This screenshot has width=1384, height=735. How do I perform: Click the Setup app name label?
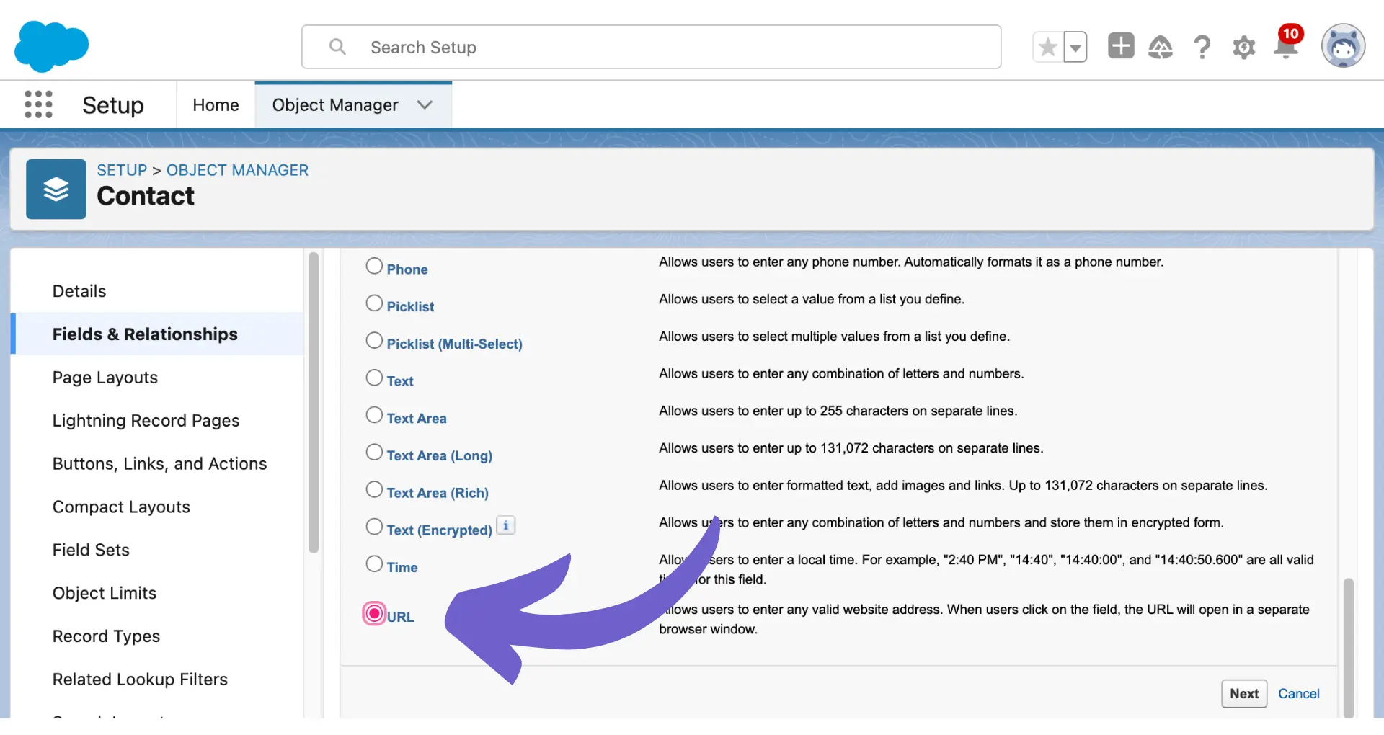click(113, 105)
